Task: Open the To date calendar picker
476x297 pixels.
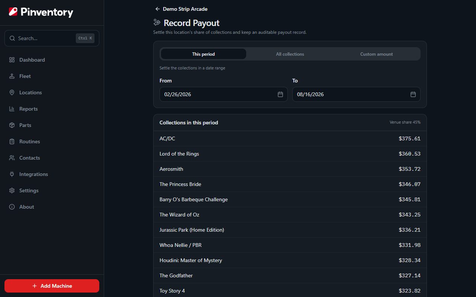Action: click(413, 94)
